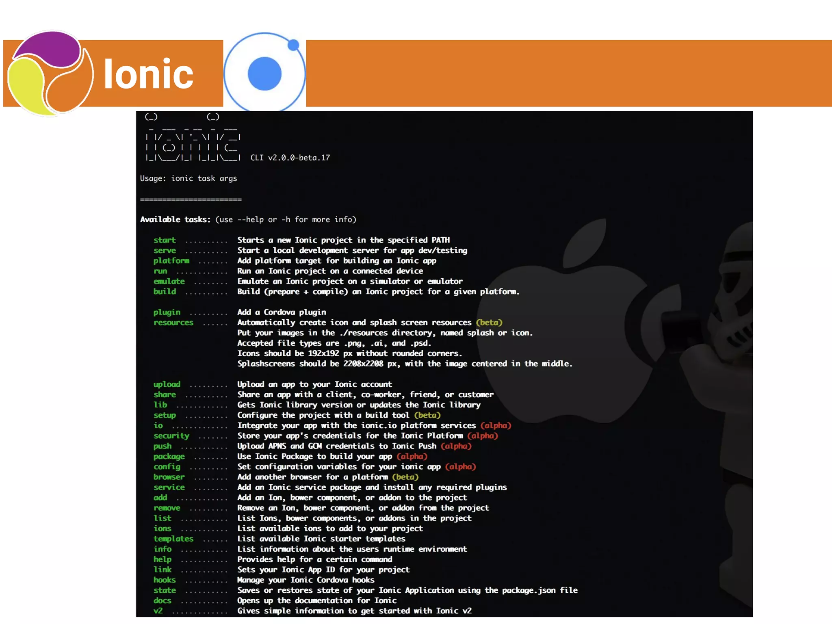Click 'Upload APNS and GCM credentials' description
The height and width of the screenshot is (624, 832).
tap(337, 446)
